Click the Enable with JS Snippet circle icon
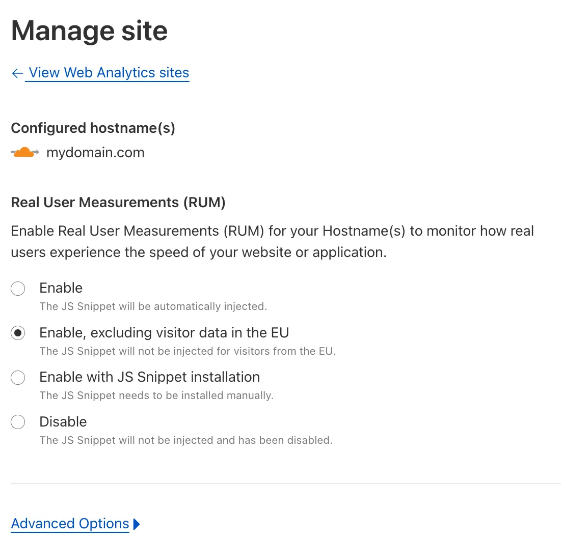Screen dimensions: 561x540 click(x=18, y=378)
